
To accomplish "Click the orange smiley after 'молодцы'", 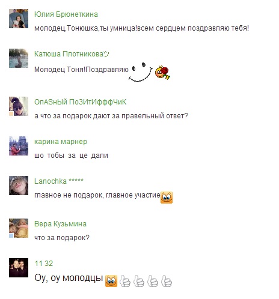I will (x=111, y=281).
